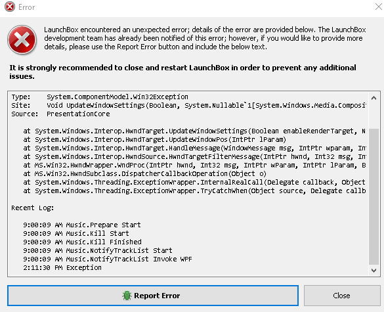Click the '2:11:30 PM Exception' log entry
Screen dimensions: 384x312
(x=62, y=267)
